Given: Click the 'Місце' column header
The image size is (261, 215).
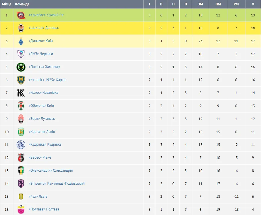Looking at the screenshot, I should point(7,4).
